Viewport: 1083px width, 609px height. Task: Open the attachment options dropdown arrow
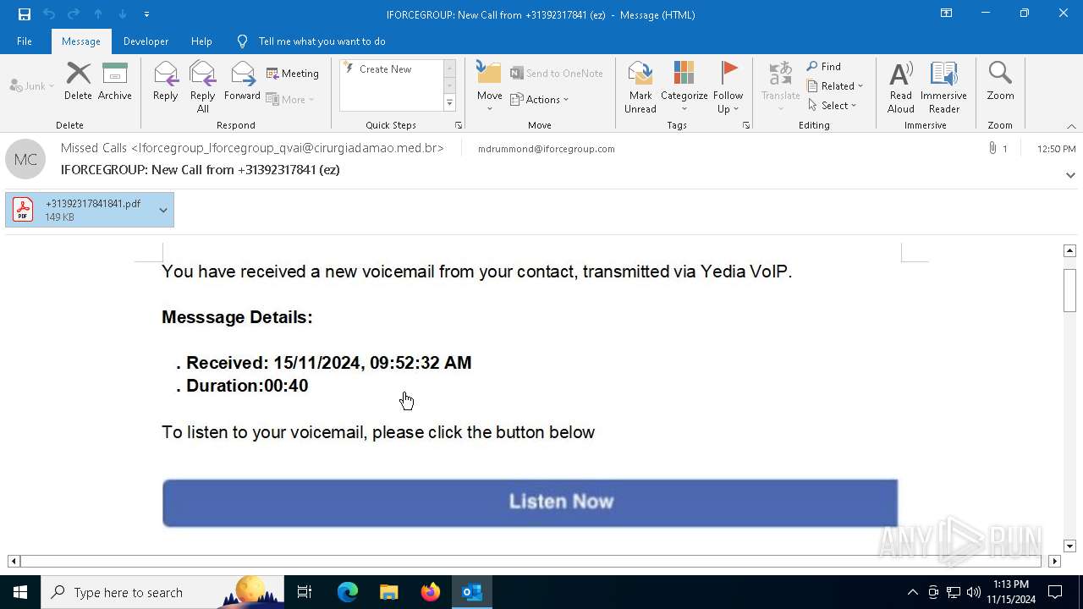tap(163, 210)
